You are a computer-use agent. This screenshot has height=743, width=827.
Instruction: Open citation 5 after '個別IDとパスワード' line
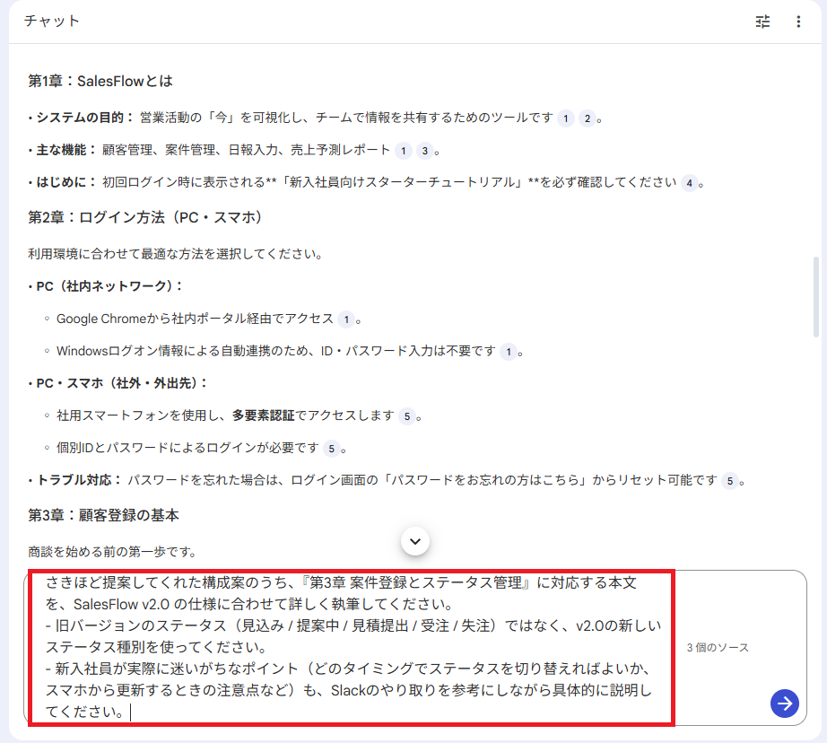pos(331,449)
